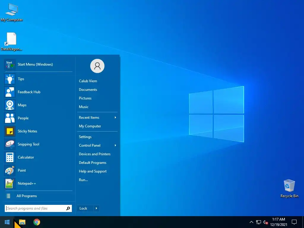
Task: Click the Lock button
Action: pos(85,208)
